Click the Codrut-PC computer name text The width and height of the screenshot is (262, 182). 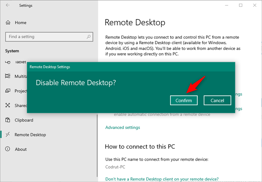click(x=115, y=167)
